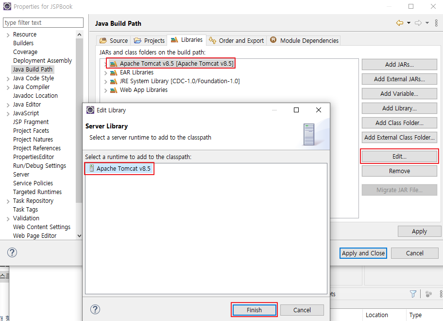Click the filter funnel icon in background view
The image size is (443, 321).
413,294
